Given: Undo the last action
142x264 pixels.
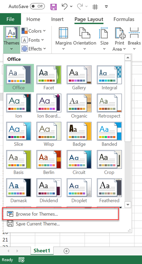Looking at the screenshot, I should coord(64,6).
